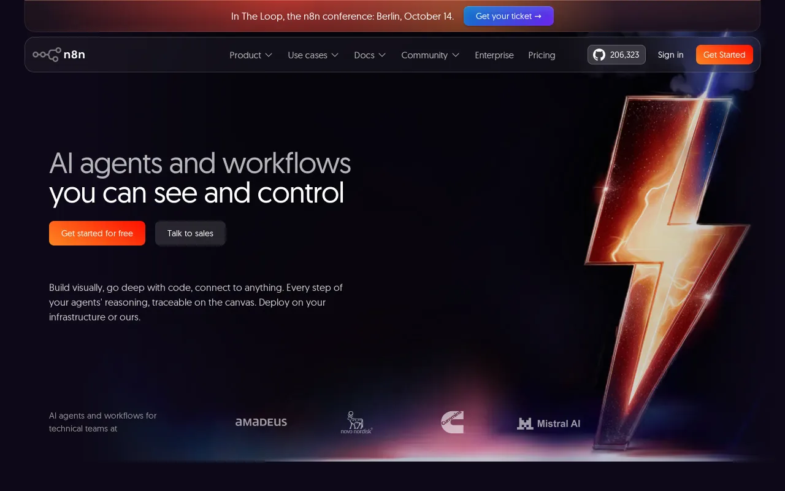Click the Cummins logo
785x491 pixels.
(452, 422)
